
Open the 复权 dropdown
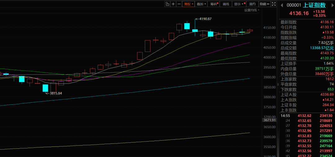[x=188, y=4]
